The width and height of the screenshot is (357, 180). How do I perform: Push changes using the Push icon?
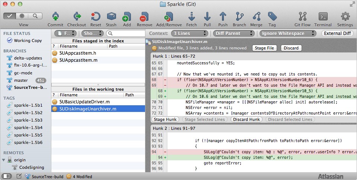[x=223, y=17]
